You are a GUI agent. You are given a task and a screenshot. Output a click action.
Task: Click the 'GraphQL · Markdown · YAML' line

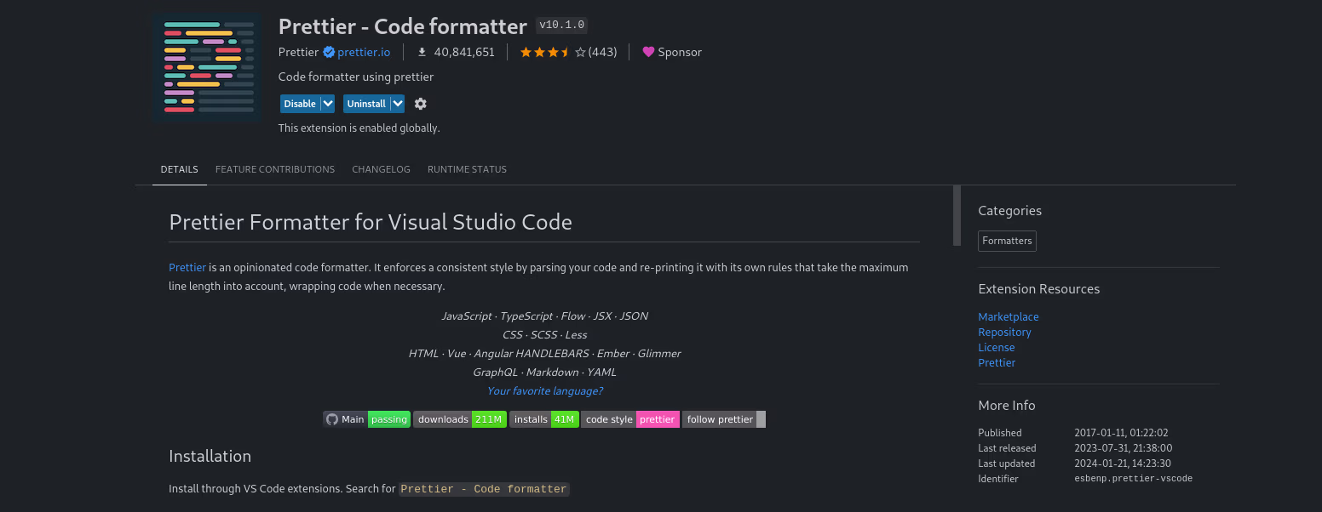[544, 373]
